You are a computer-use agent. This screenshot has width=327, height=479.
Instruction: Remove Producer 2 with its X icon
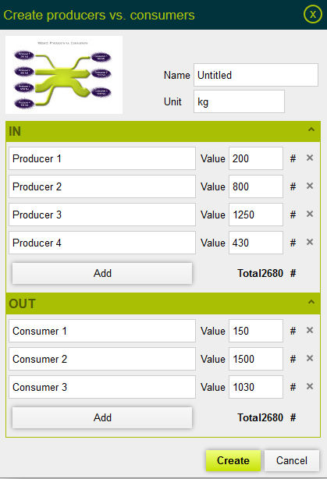point(310,186)
